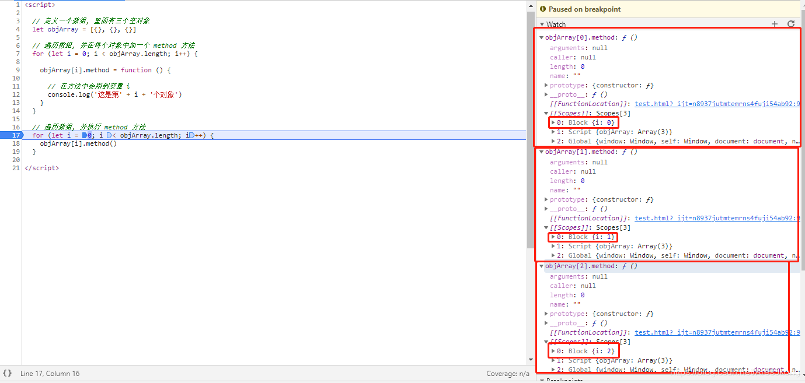
Task: Expand __proto__ under objArray[2].method
Action: tap(546, 323)
